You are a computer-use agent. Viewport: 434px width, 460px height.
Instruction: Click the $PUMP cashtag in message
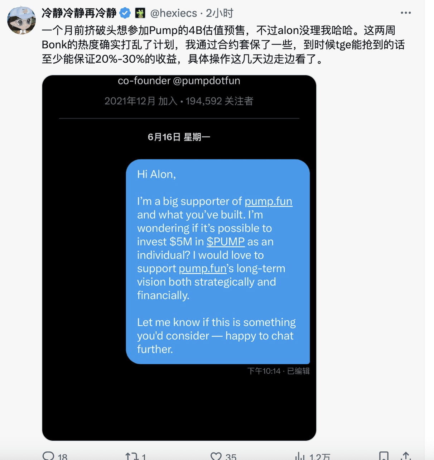point(226,241)
